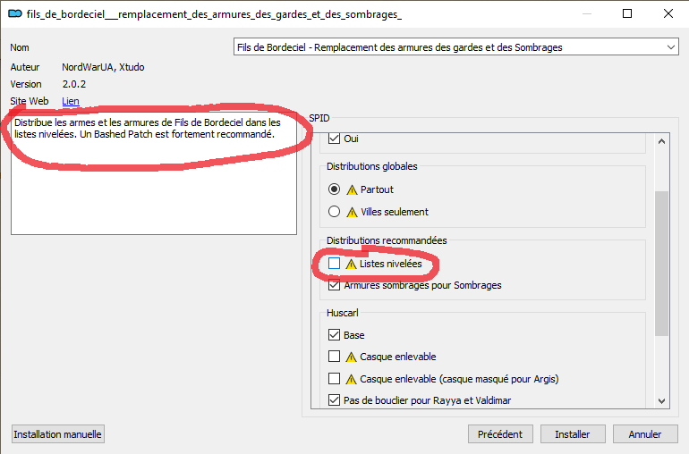Viewport: 689px width, 454px height.
Task: Select the Villes seulement radio button
Action: (x=334, y=212)
